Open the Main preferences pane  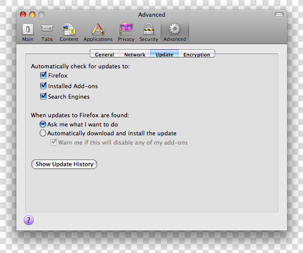28,33
